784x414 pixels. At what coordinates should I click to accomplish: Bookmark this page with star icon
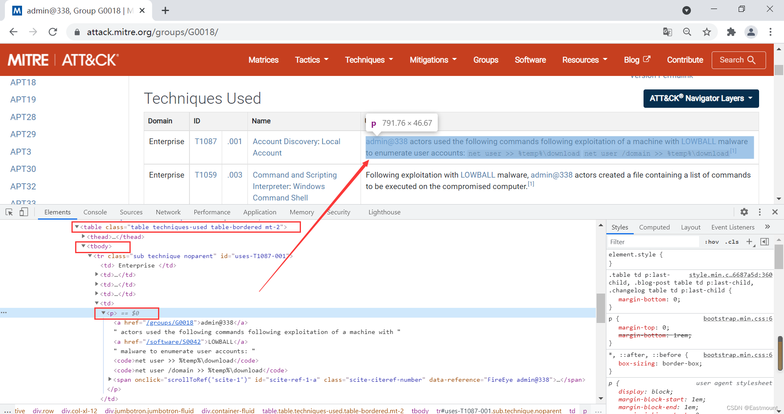click(x=707, y=32)
